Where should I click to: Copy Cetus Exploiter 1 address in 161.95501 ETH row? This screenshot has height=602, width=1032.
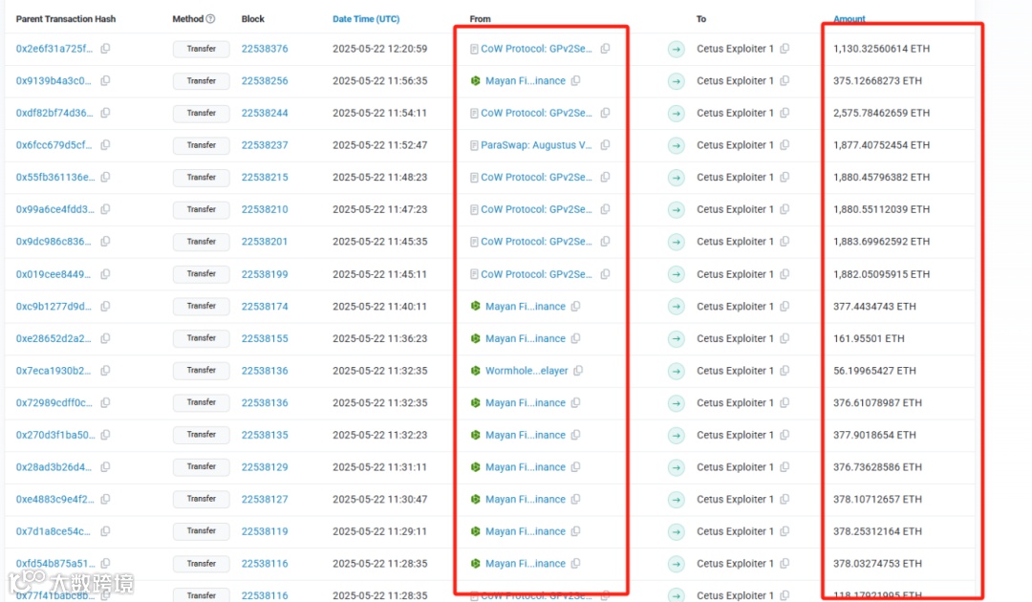coord(785,338)
